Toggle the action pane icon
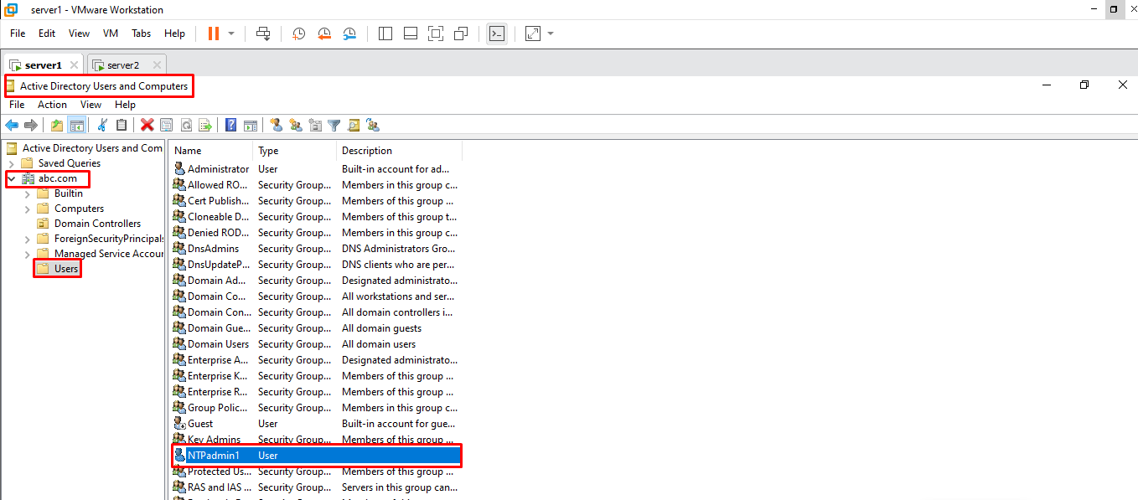The height and width of the screenshot is (500, 1138). tap(250, 125)
